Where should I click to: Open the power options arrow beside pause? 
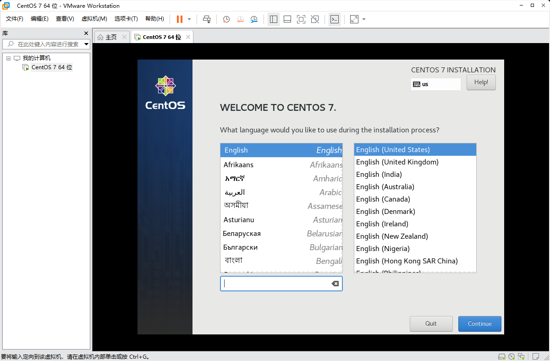click(x=189, y=19)
